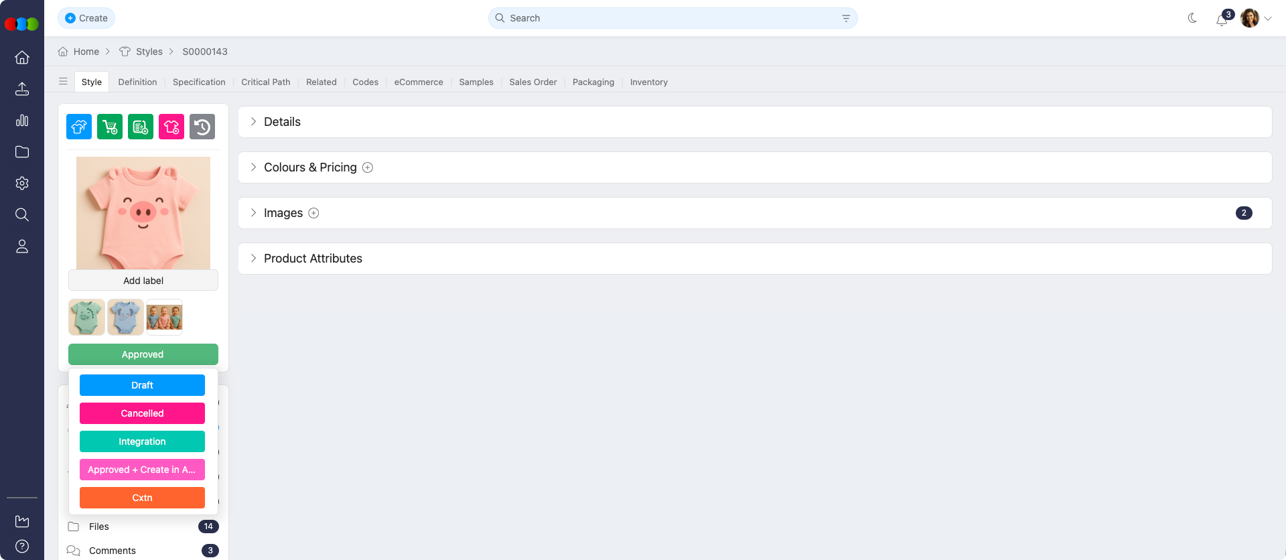Click the home icon in breadcrumb
This screenshot has width=1286, height=560.
(x=63, y=52)
